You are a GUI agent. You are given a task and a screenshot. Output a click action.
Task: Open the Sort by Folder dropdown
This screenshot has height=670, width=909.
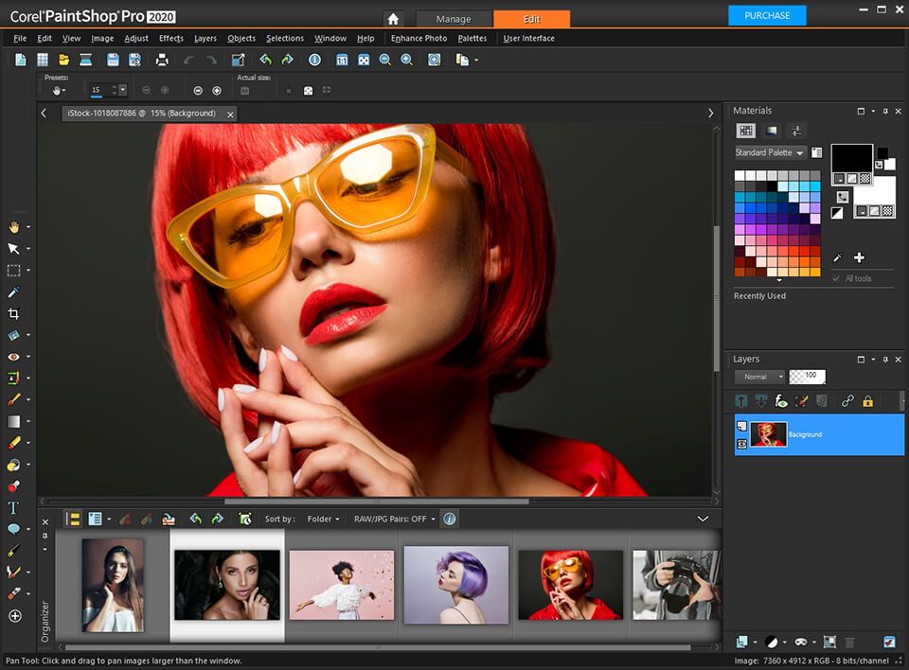click(x=323, y=519)
